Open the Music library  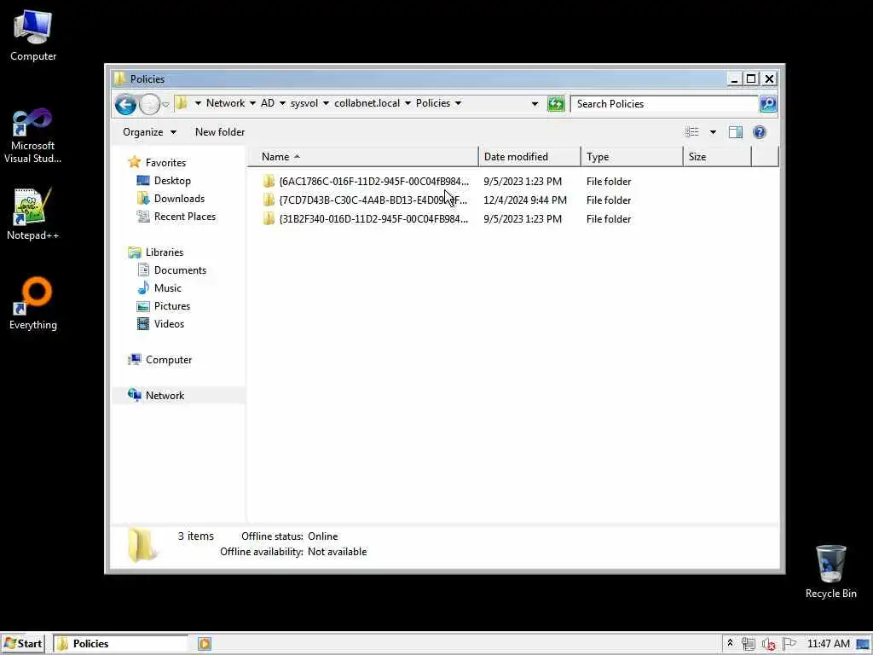click(167, 288)
